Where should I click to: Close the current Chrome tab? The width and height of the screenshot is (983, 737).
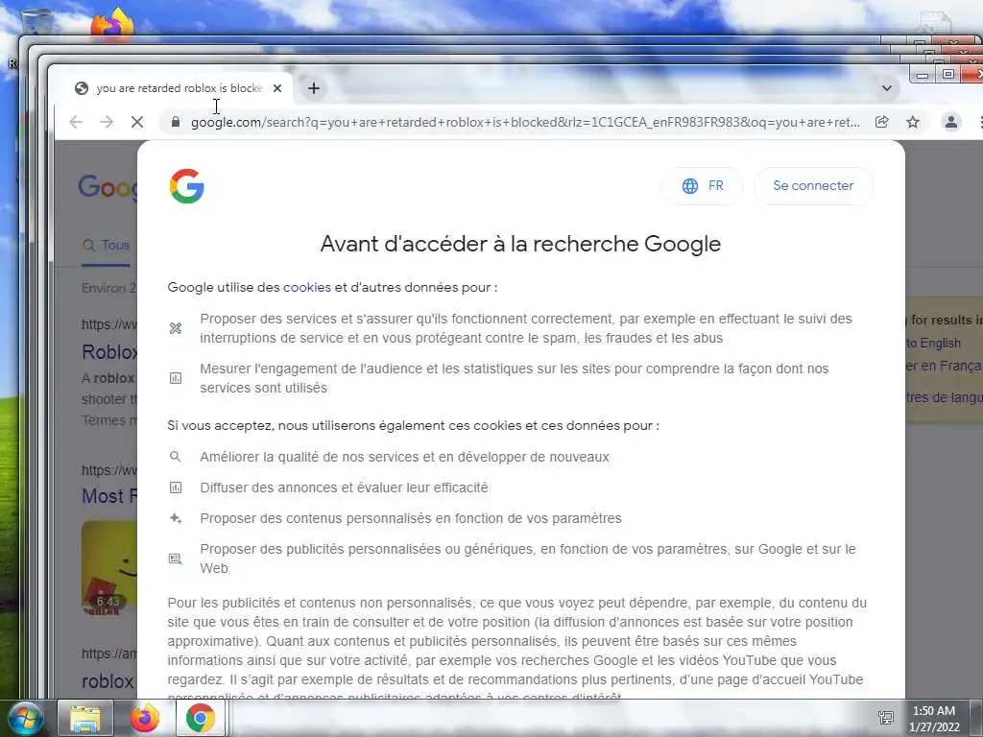[x=277, y=88]
